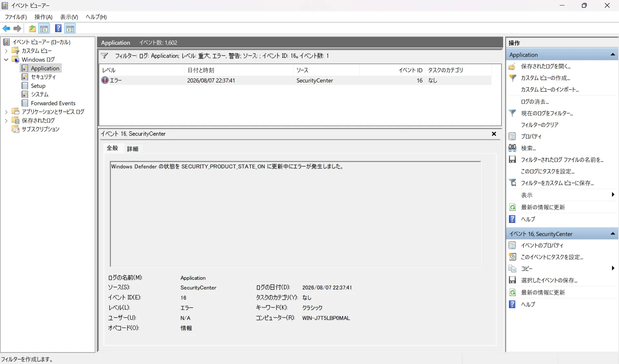Open the ファイル(F) menu

(16, 17)
